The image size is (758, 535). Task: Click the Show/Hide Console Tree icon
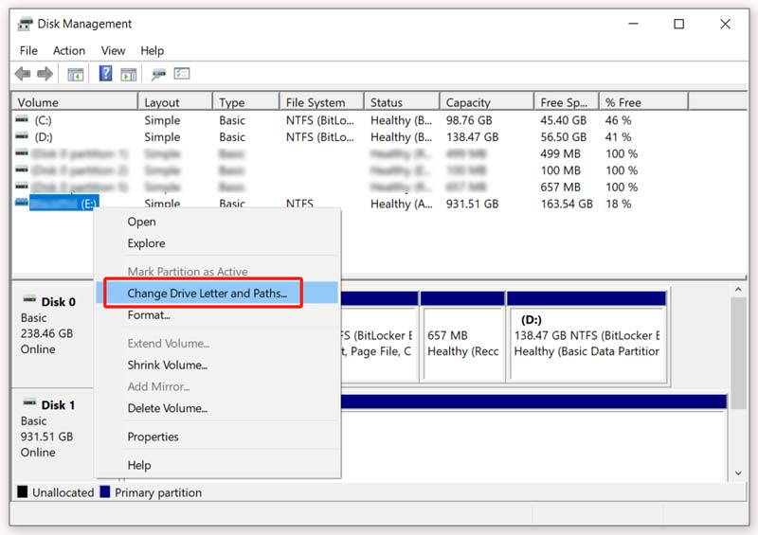pyautogui.click(x=76, y=74)
